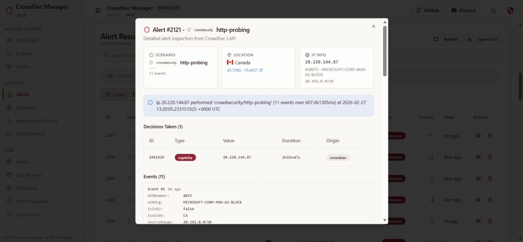Select Alerts in the sidebar
Viewport: 523px width, 242px height.
coord(42,94)
